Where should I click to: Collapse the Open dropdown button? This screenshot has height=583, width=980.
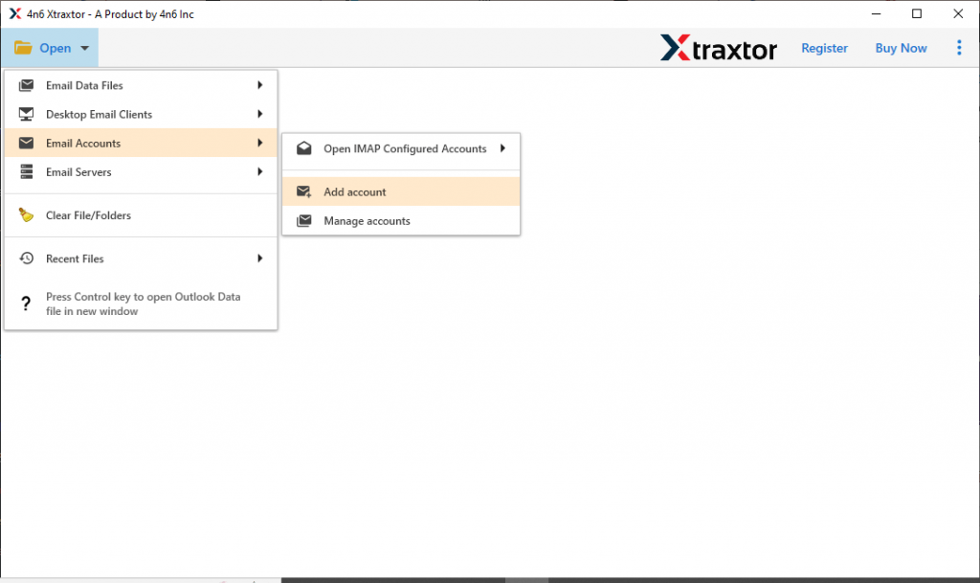click(x=53, y=48)
